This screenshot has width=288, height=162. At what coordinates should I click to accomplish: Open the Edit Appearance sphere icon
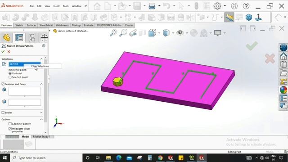point(194,33)
